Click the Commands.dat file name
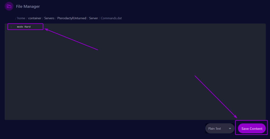Screen dimensions: 270x139 (x=111, y=18)
